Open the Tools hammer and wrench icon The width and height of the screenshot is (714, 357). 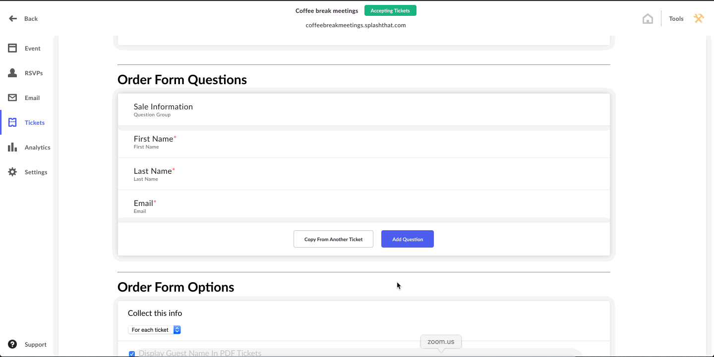tap(699, 18)
